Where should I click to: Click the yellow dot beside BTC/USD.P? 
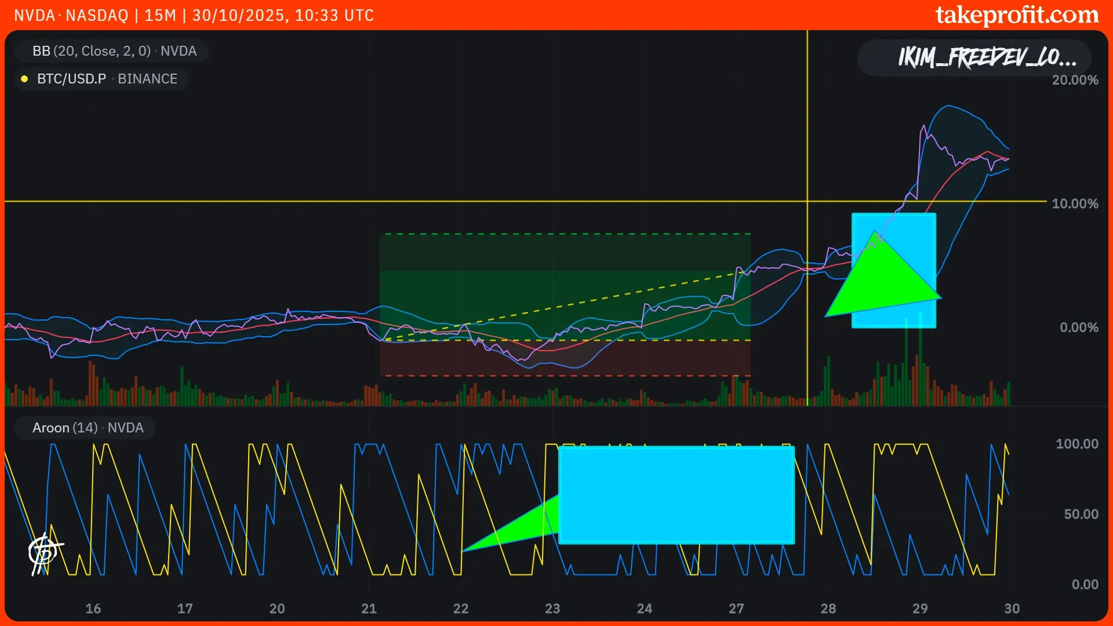(x=24, y=79)
